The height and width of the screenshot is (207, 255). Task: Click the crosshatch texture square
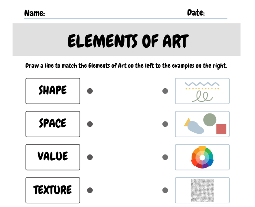[x=202, y=190]
